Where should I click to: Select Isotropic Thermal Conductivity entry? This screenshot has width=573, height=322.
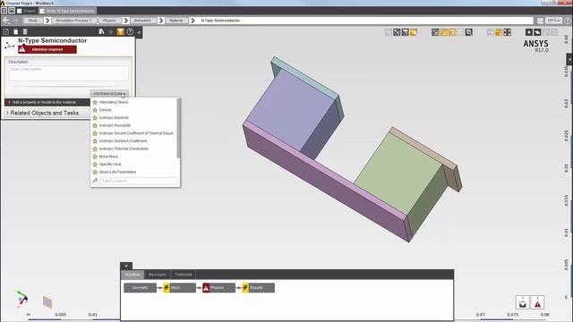pos(124,148)
